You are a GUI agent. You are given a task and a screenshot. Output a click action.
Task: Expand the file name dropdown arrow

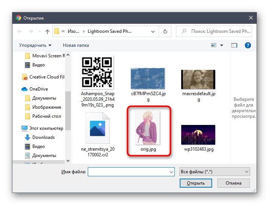coord(171,172)
